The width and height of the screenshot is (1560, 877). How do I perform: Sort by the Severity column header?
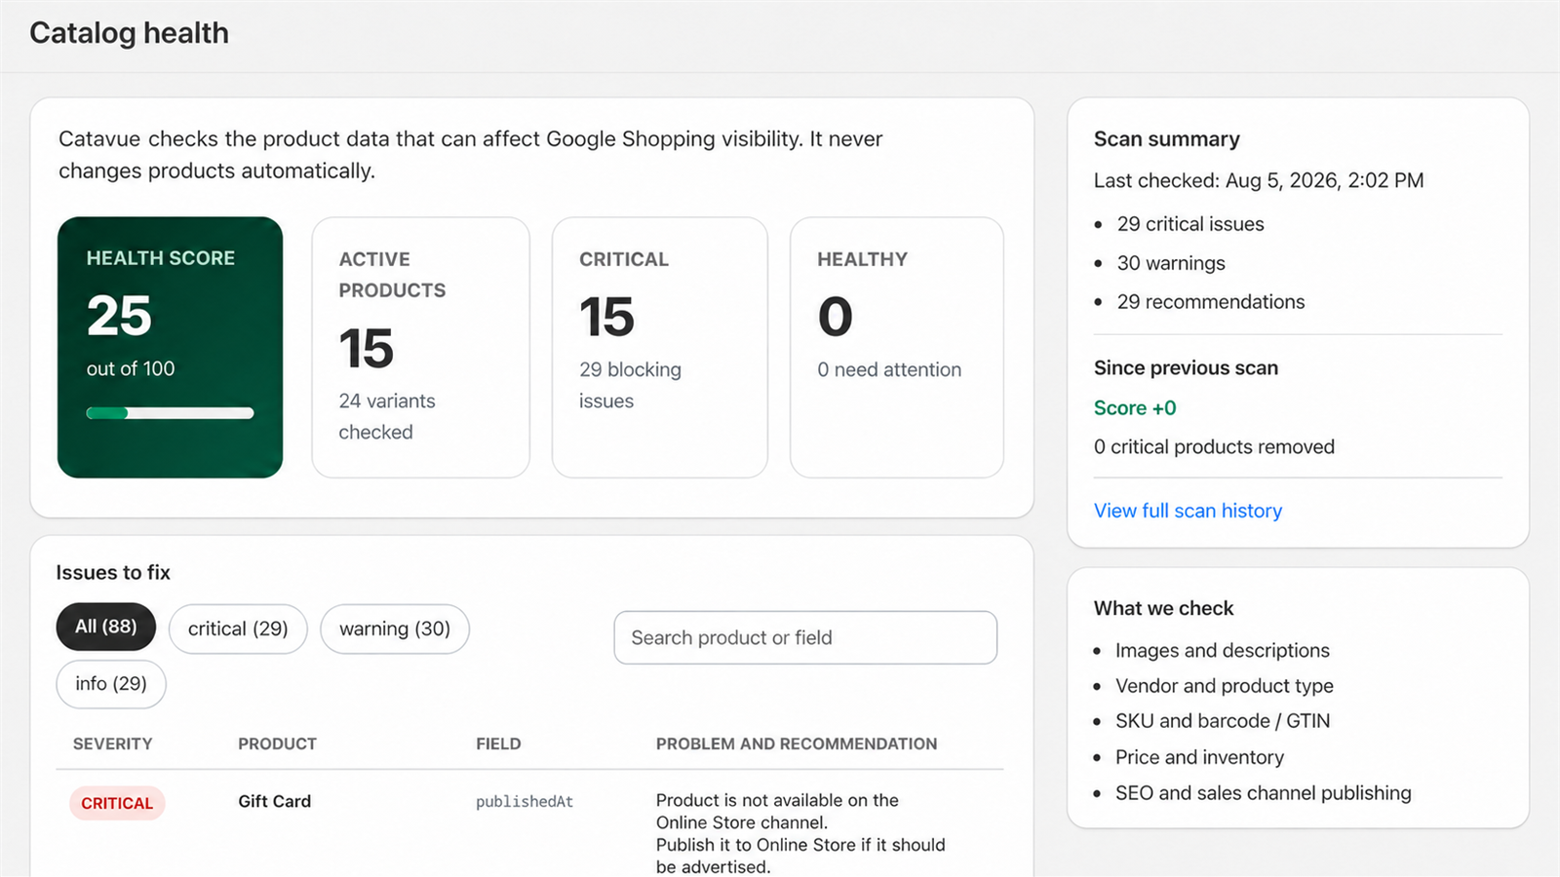tap(112, 744)
